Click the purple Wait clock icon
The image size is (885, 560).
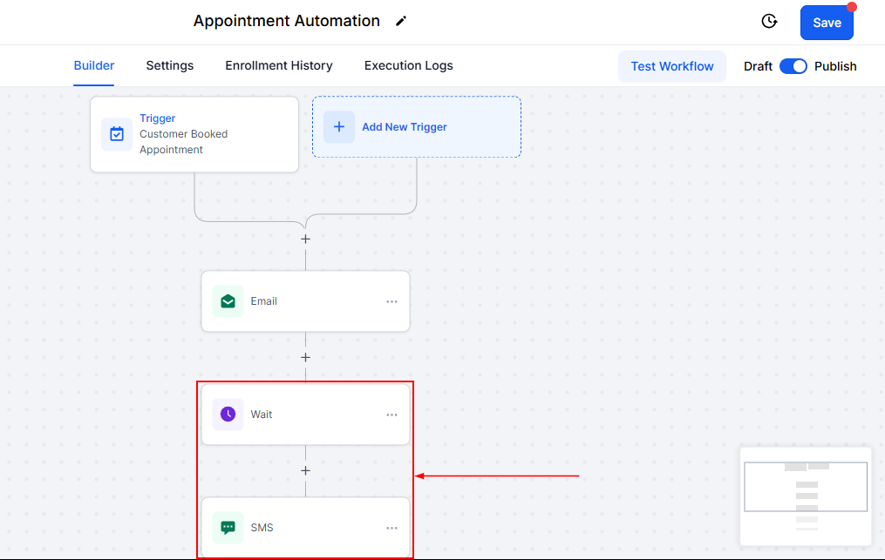coord(228,415)
